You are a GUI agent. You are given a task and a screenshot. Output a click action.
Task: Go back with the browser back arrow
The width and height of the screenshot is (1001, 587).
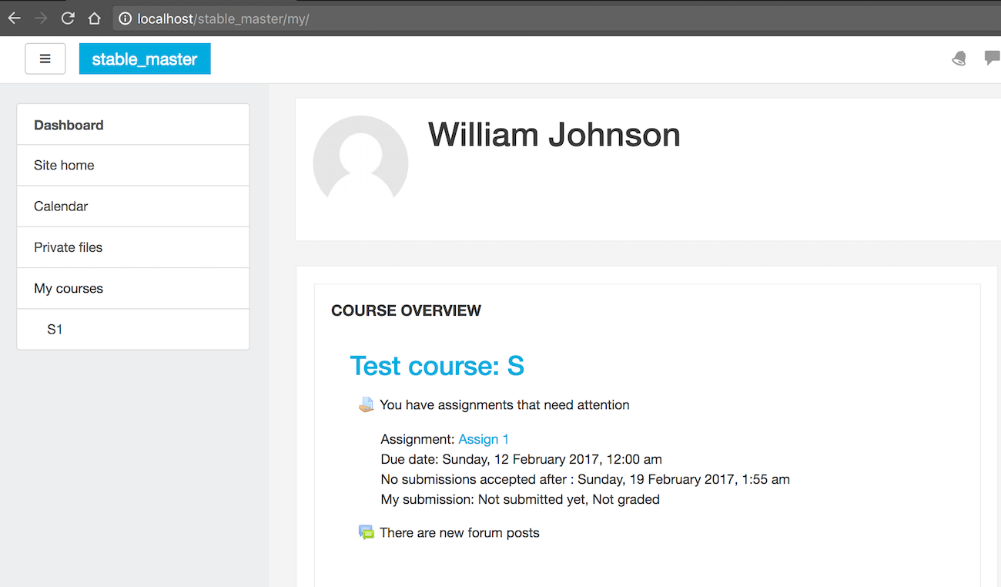[15, 18]
